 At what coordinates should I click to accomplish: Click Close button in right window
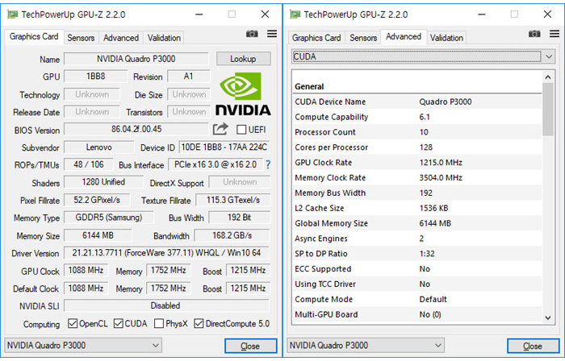(x=534, y=346)
